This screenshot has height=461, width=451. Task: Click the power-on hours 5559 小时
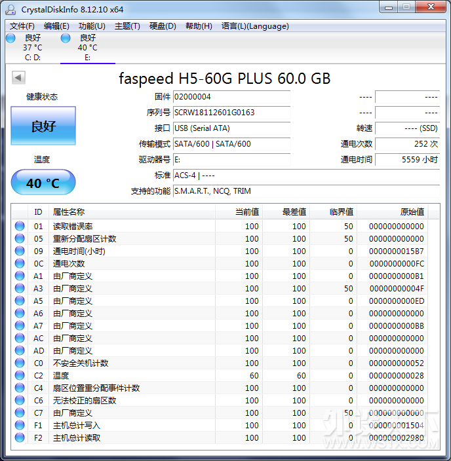coord(408,160)
